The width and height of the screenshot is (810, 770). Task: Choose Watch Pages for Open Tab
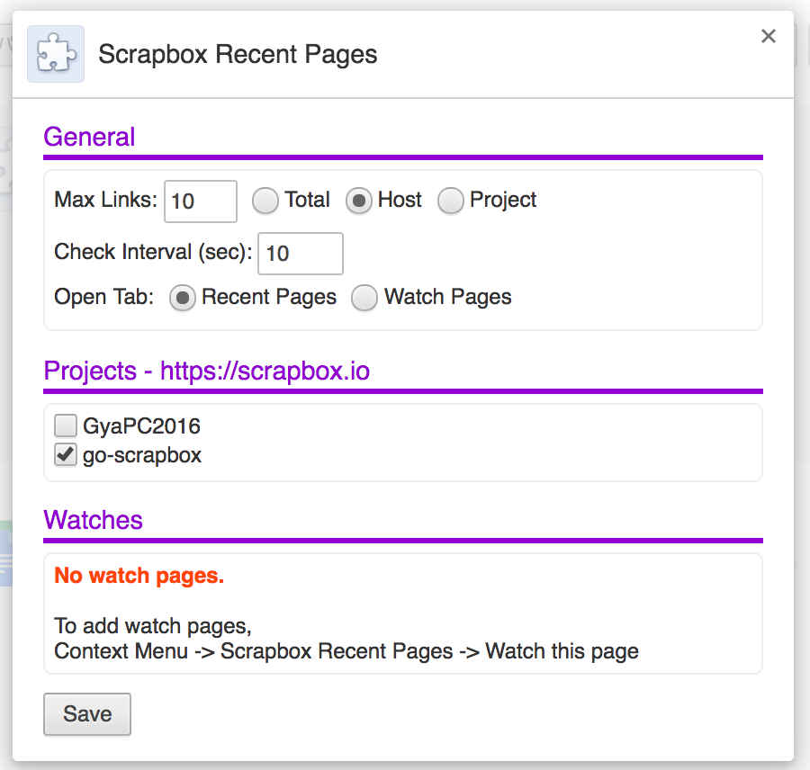point(364,298)
